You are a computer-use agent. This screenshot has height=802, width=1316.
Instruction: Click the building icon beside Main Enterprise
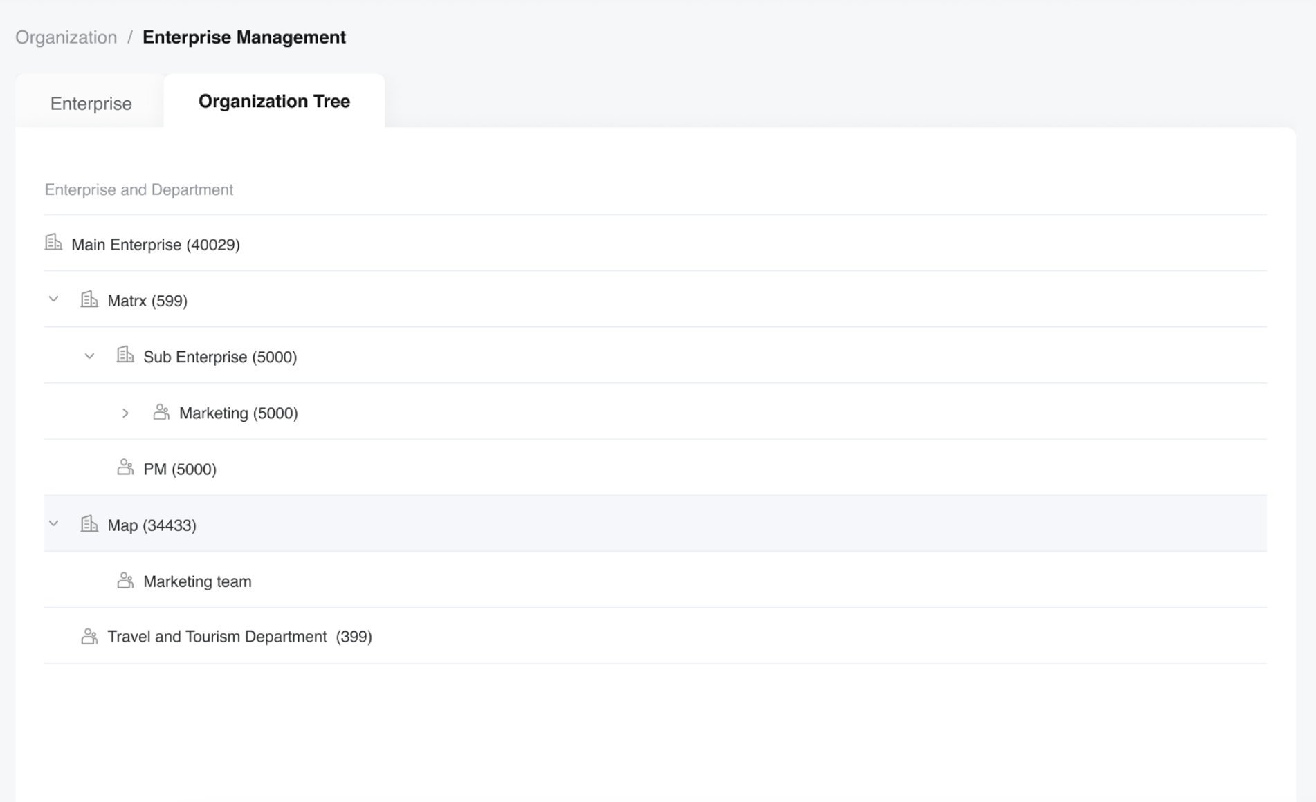(x=53, y=243)
